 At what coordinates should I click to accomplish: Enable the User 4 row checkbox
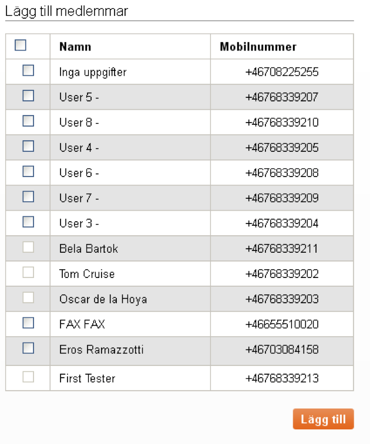28,146
